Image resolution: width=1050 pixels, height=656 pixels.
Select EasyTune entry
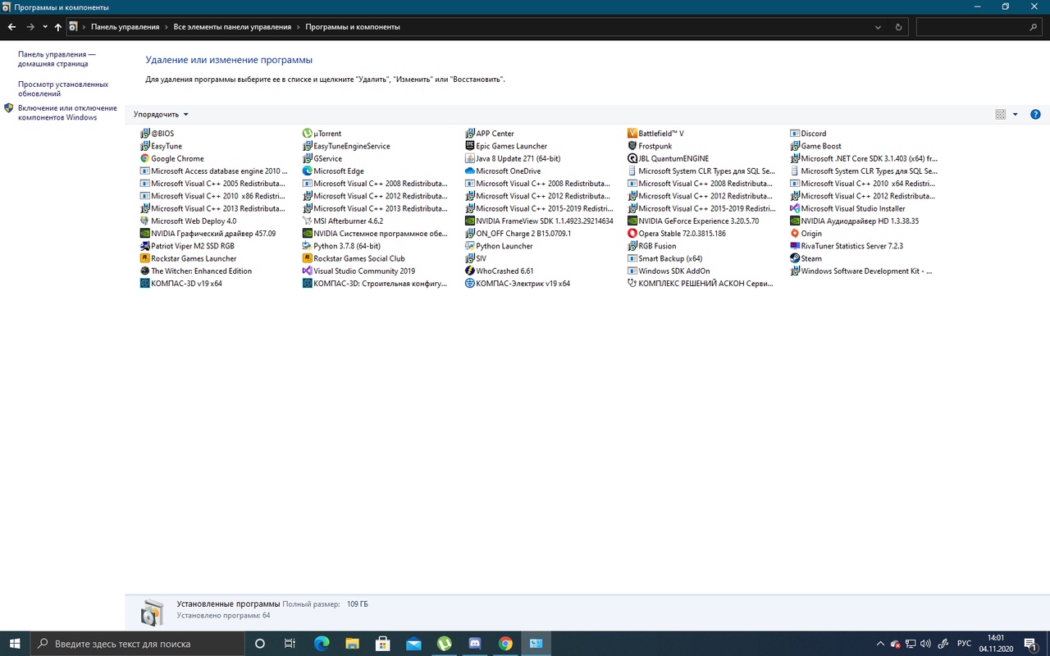[161, 146]
